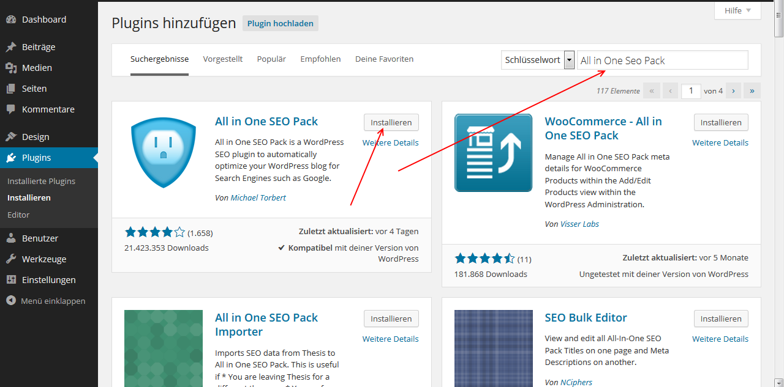Image resolution: width=784 pixels, height=387 pixels.
Task: Click the current page number field
Action: pyautogui.click(x=691, y=90)
